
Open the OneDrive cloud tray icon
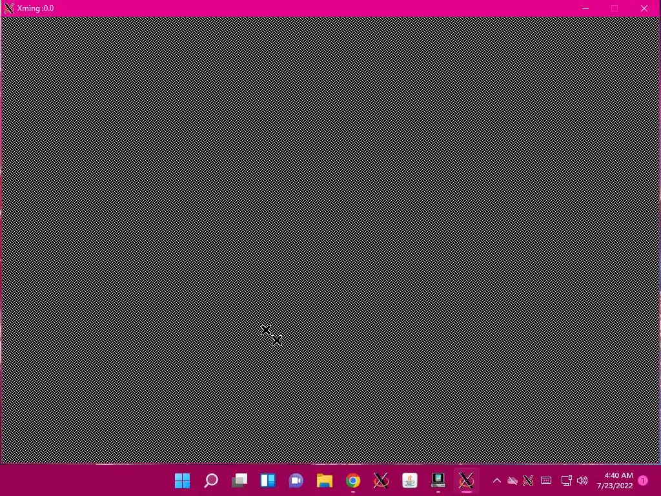pos(512,480)
